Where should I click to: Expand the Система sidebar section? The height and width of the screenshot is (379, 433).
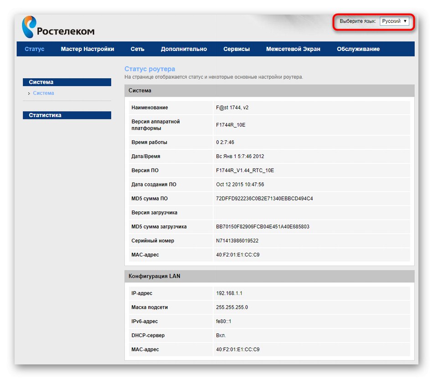(67, 82)
